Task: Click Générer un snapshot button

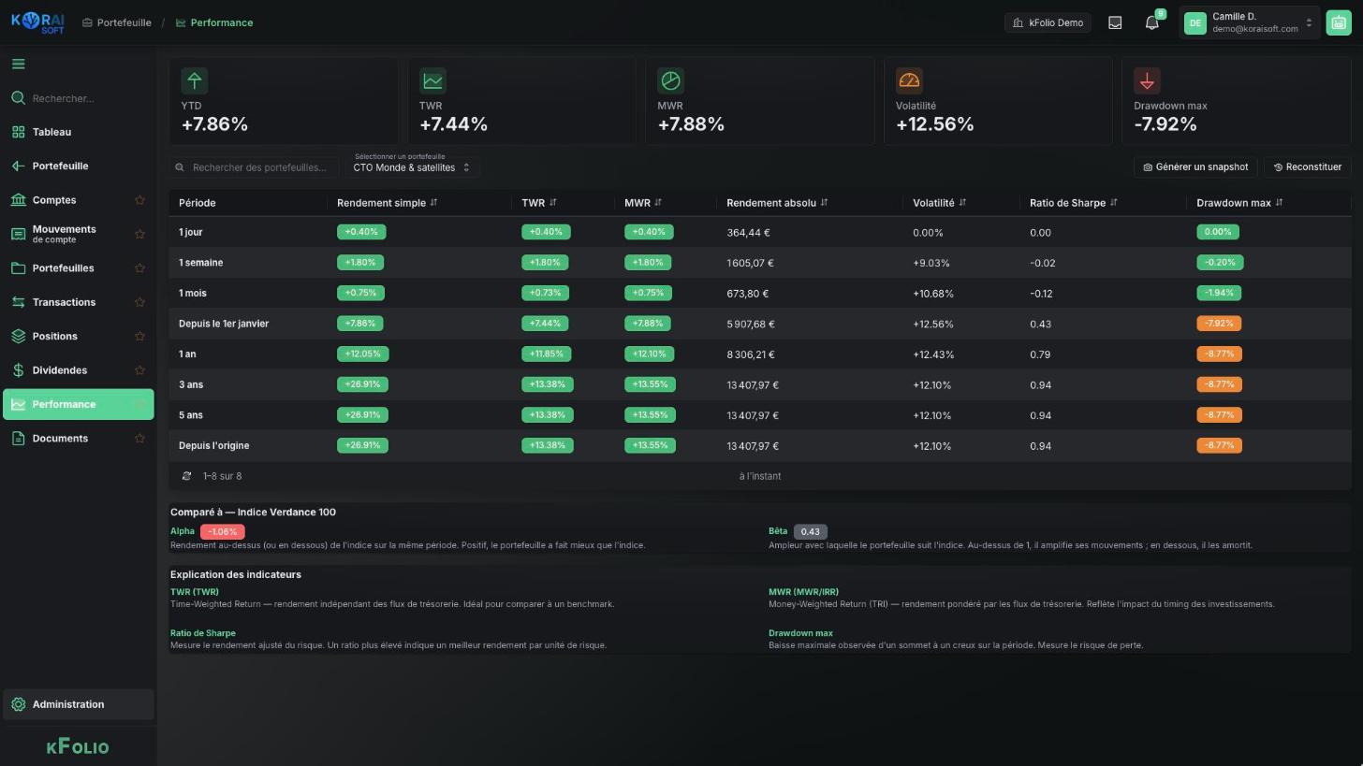Action: pos(1195,167)
